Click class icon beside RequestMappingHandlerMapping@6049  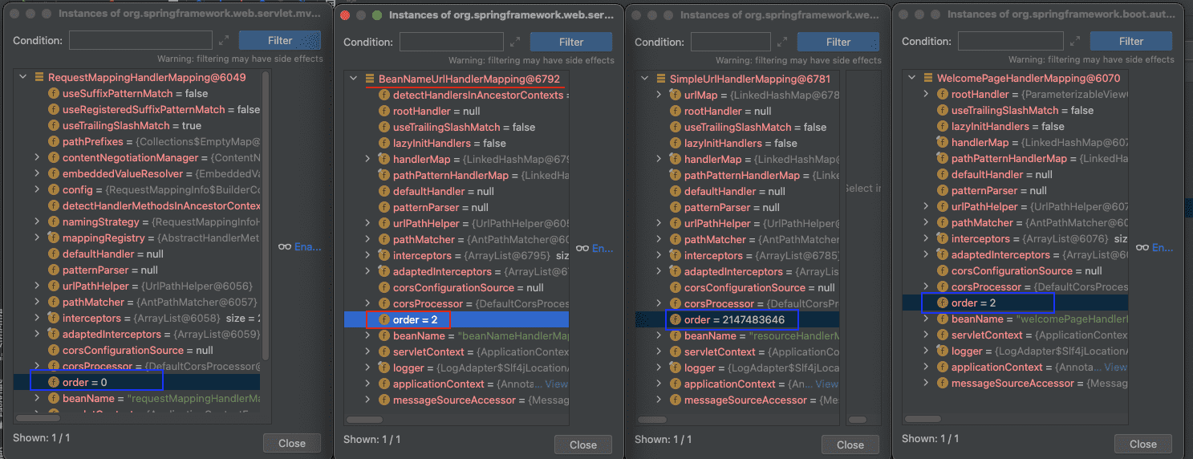click(x=39, y=77)
